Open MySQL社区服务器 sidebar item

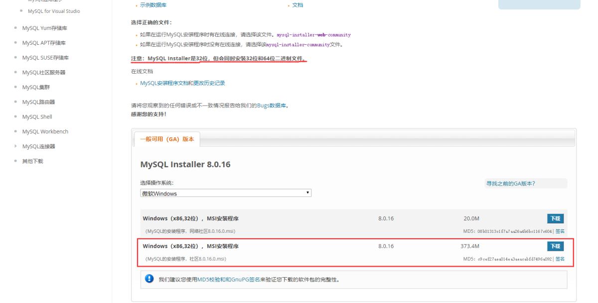pos(43,73)
